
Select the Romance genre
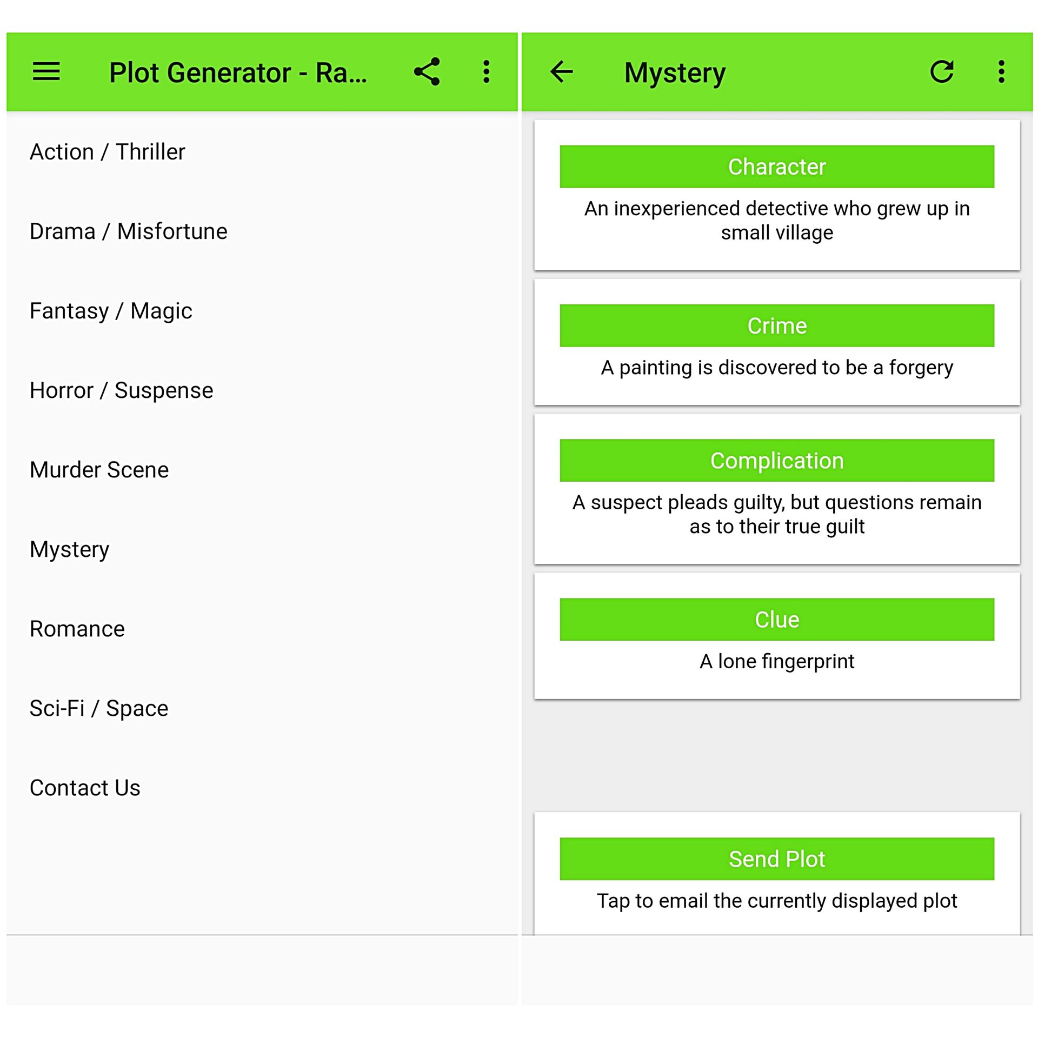pos(262,629)
